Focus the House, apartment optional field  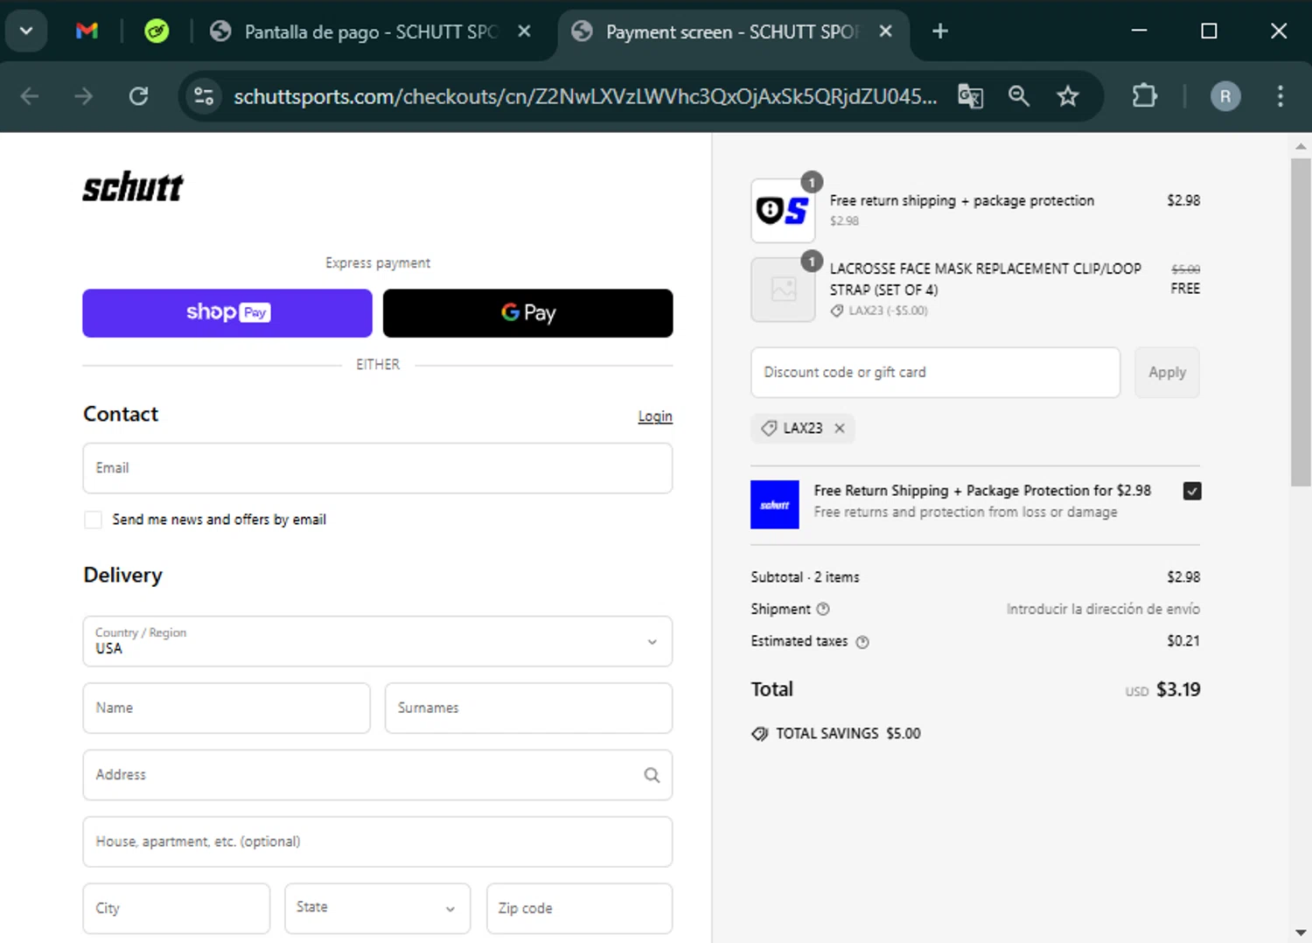point(378,842)
